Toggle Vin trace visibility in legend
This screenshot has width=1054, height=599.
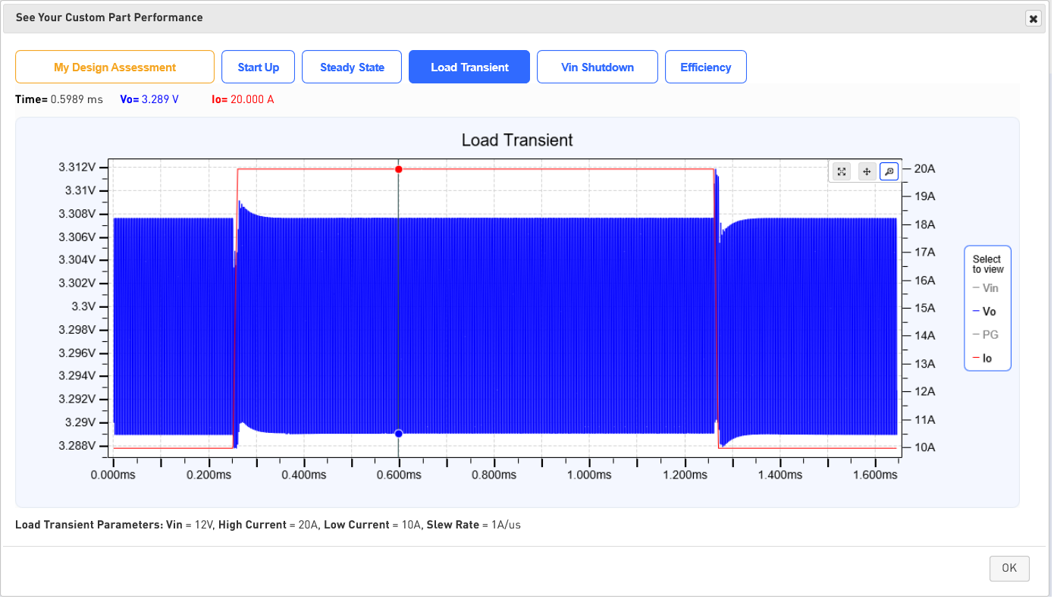pos(986,288)
